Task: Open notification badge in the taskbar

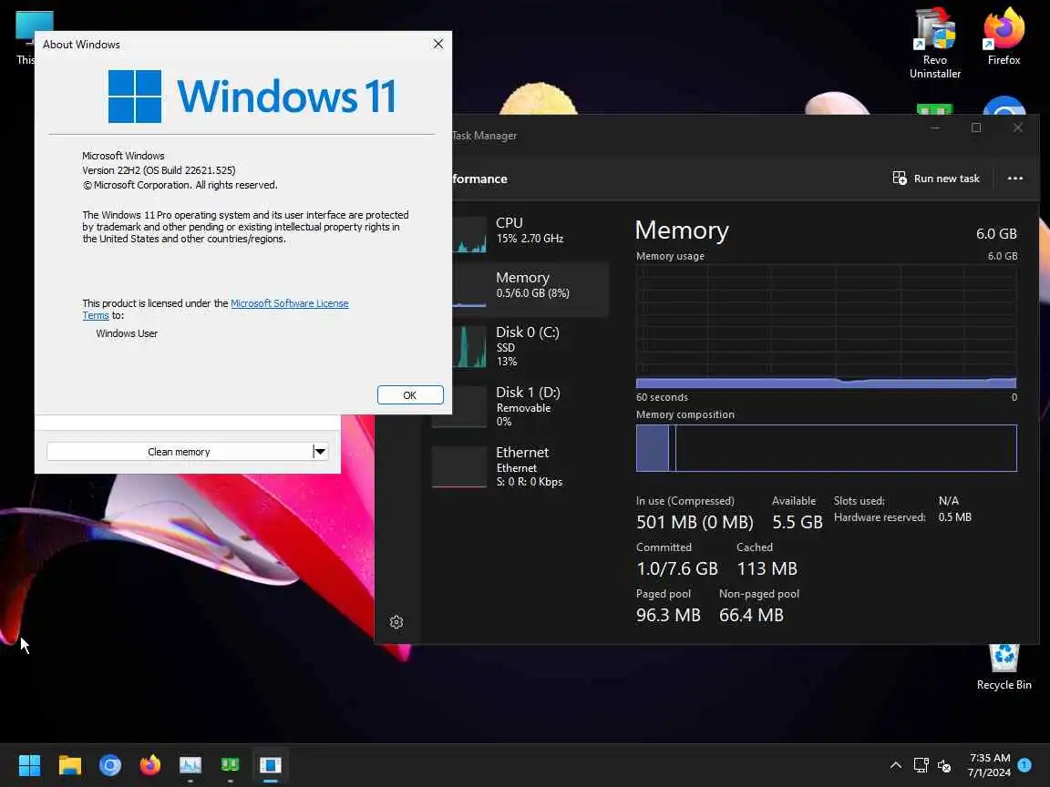Action: [x=1024, y=764]
